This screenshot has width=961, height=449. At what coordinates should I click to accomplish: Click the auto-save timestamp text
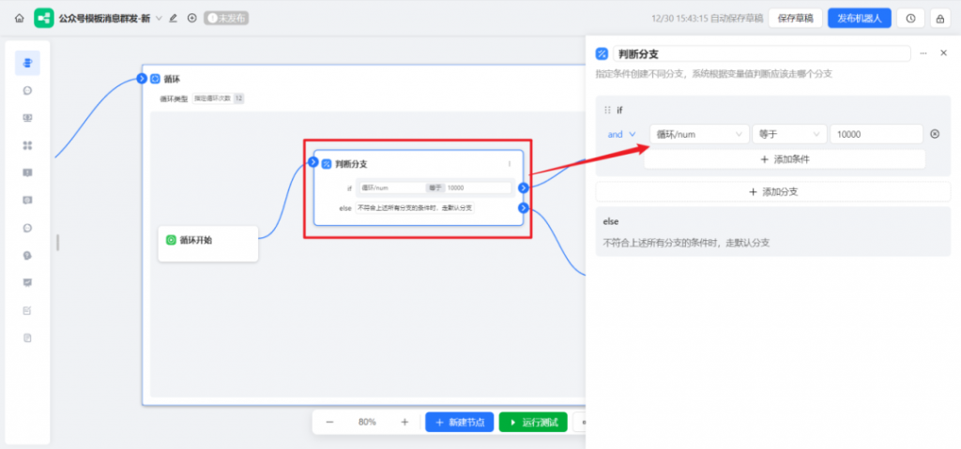708,19
